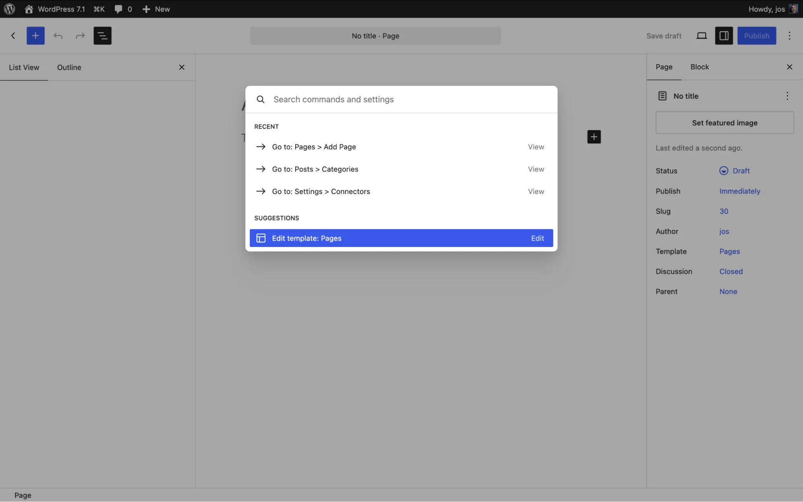The image size is (803, 502).
Task: Click the No title · Page document bar
Action: point(375,36)
